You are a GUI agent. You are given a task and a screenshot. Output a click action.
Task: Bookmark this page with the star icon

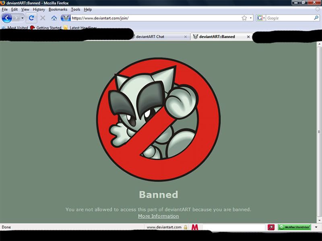[244, 18]
